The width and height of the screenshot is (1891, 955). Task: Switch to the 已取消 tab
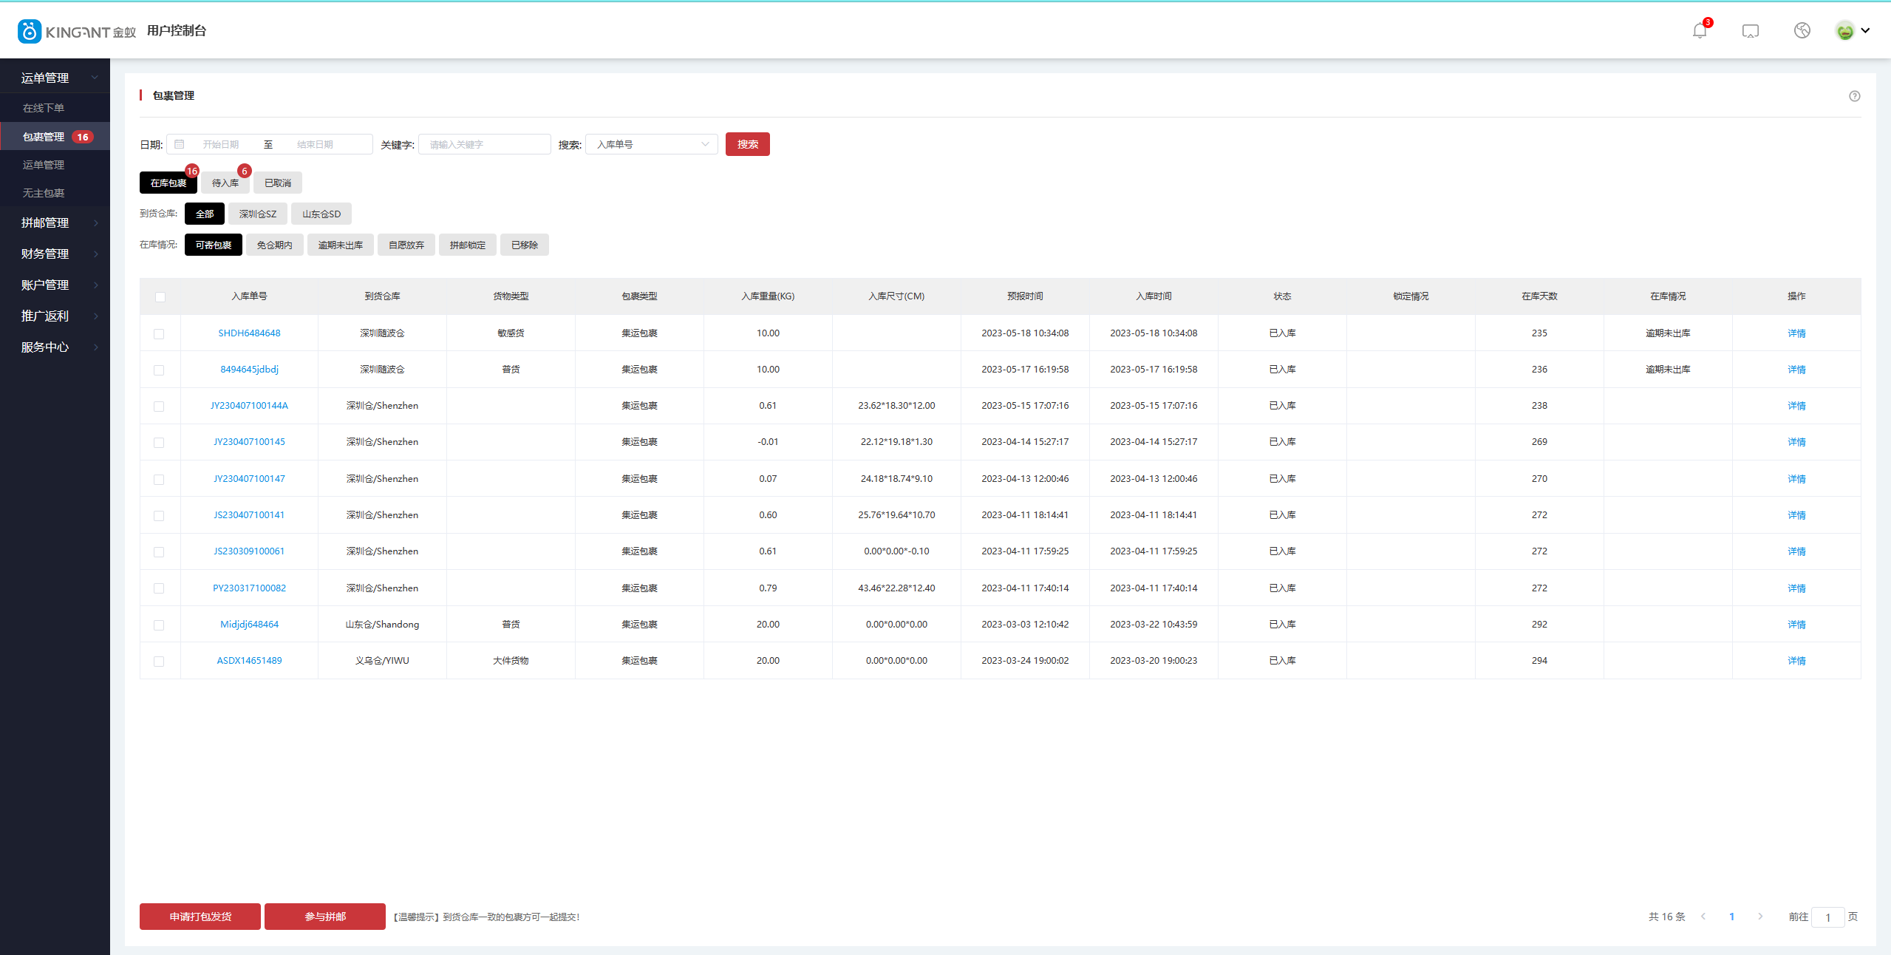tap(278, 183)
